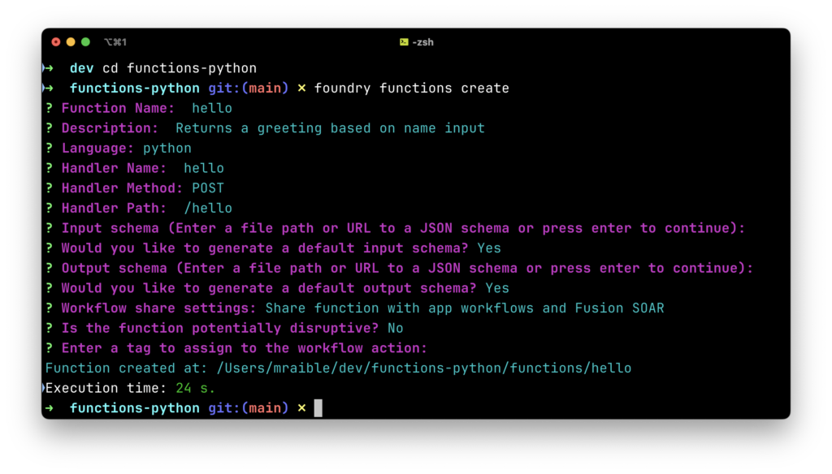Viewport: 832px width, 474px height.
Task: Click the green question mark beside Function Name
Action: point(50,108)
